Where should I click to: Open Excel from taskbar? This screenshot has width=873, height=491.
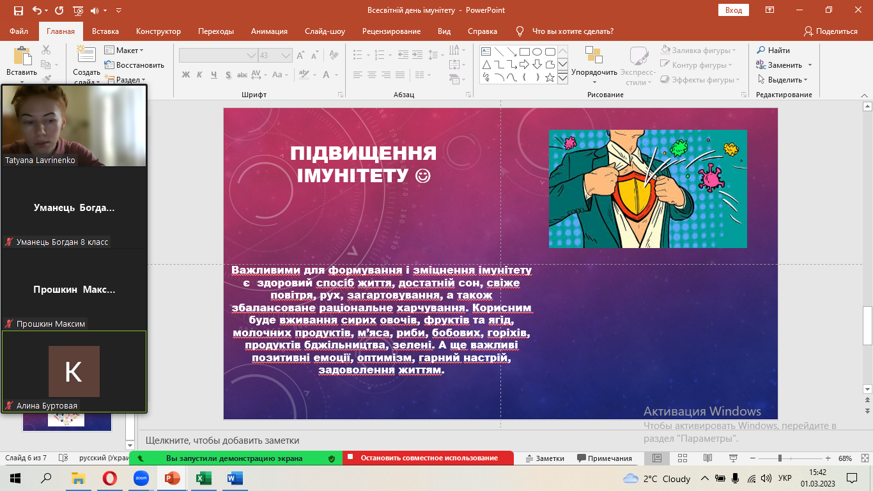[203, 478]
